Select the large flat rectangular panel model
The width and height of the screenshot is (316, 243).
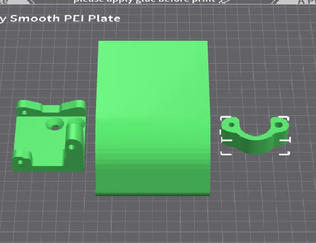tap(153, 118)
